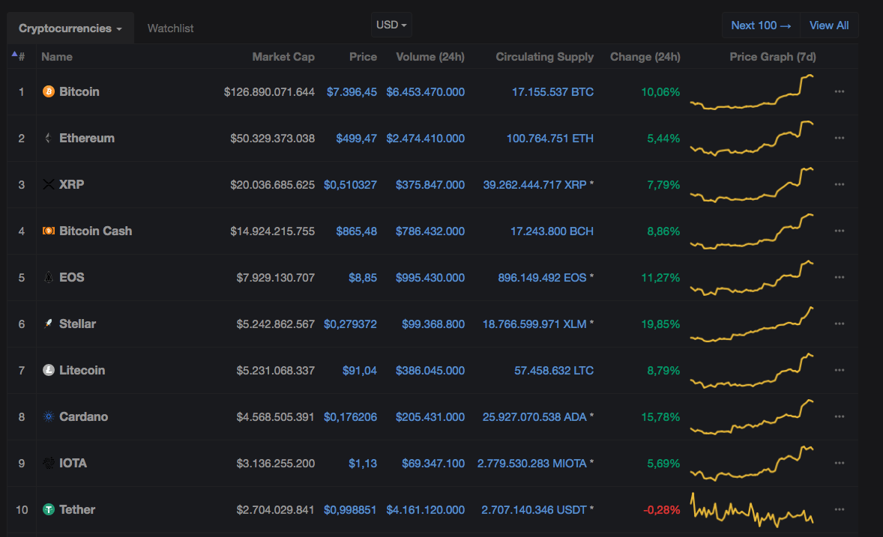Click the XRP logo icon
This screenshot has width=883, height=537.
pos(49,185)
